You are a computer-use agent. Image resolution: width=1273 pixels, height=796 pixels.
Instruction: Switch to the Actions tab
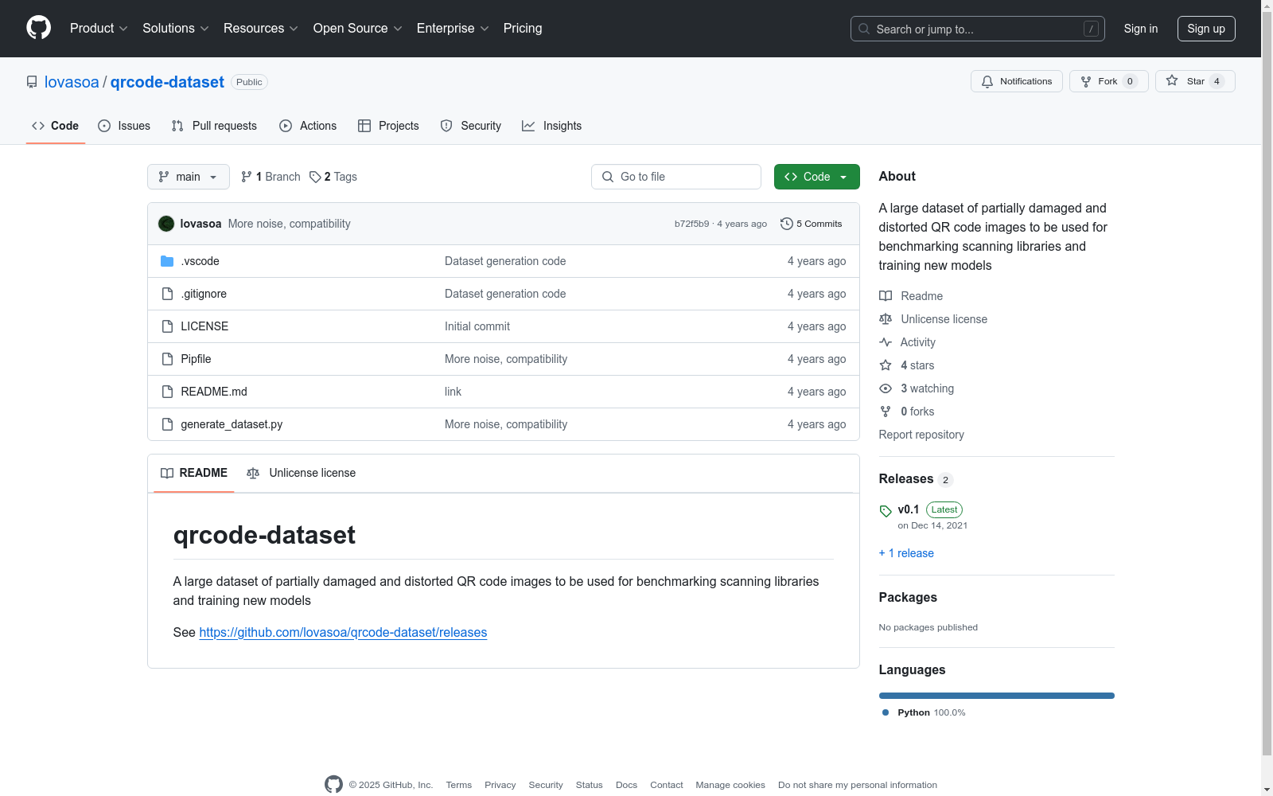308,126
